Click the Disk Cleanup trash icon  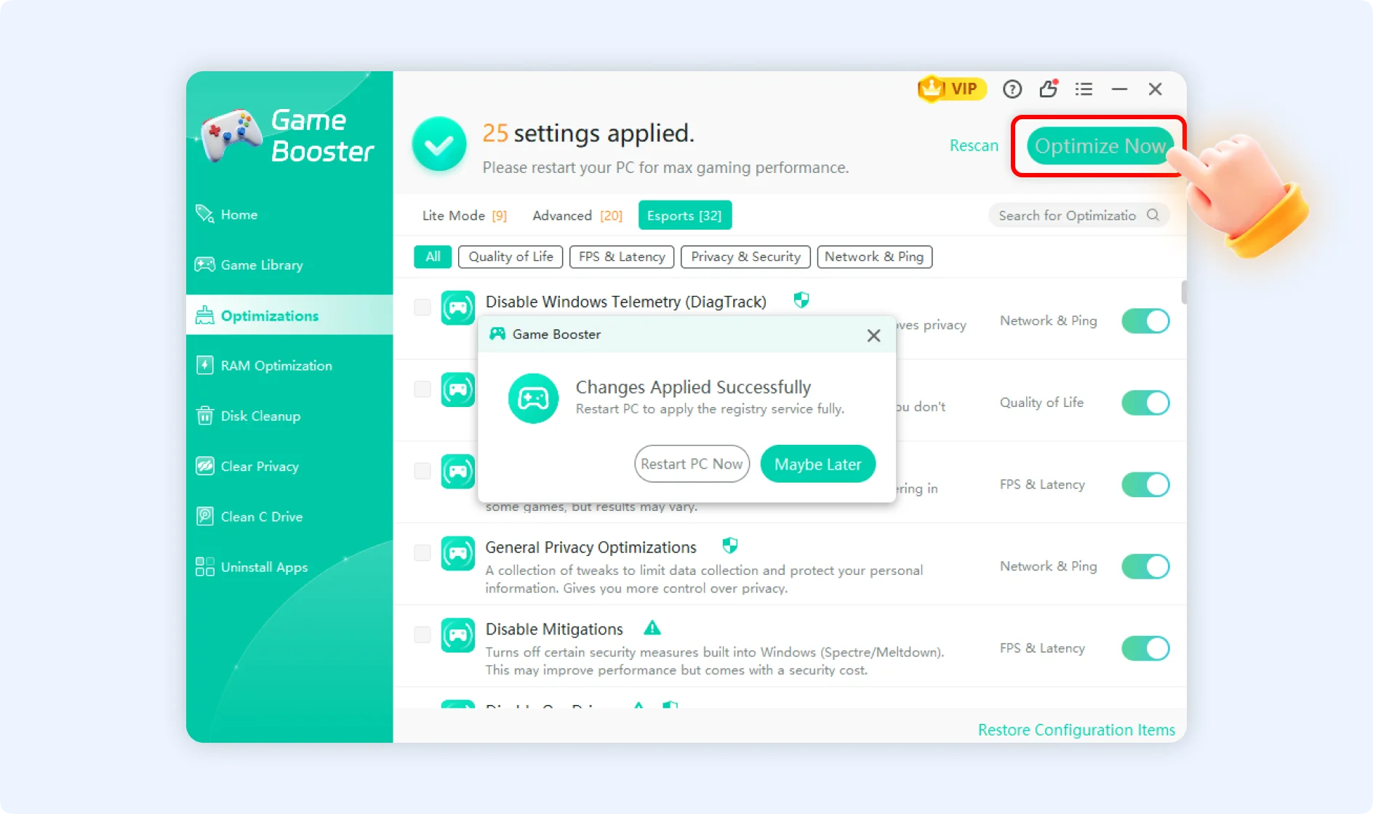(204, 416)
